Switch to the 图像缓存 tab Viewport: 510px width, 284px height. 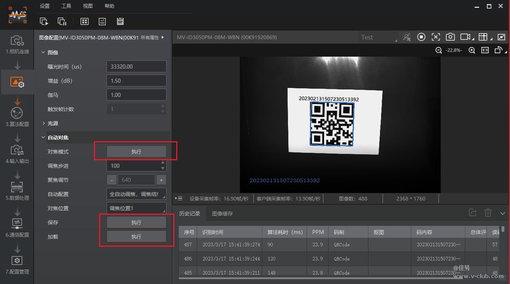click(x=222, y=214)
